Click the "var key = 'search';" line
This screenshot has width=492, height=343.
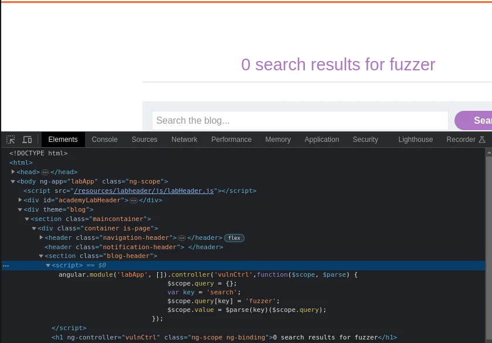click(204, 292)
